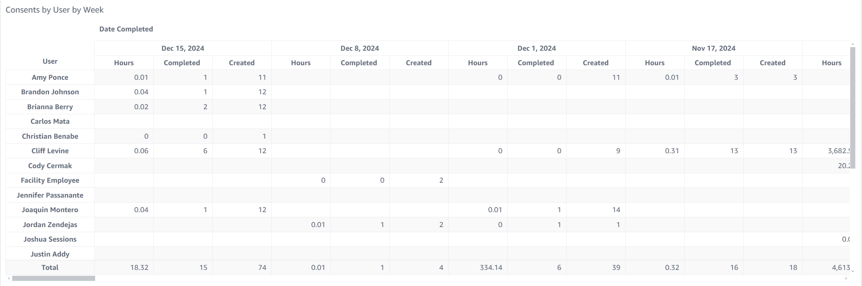Click the vertical scrollbar down arrow

coord(853,271)
